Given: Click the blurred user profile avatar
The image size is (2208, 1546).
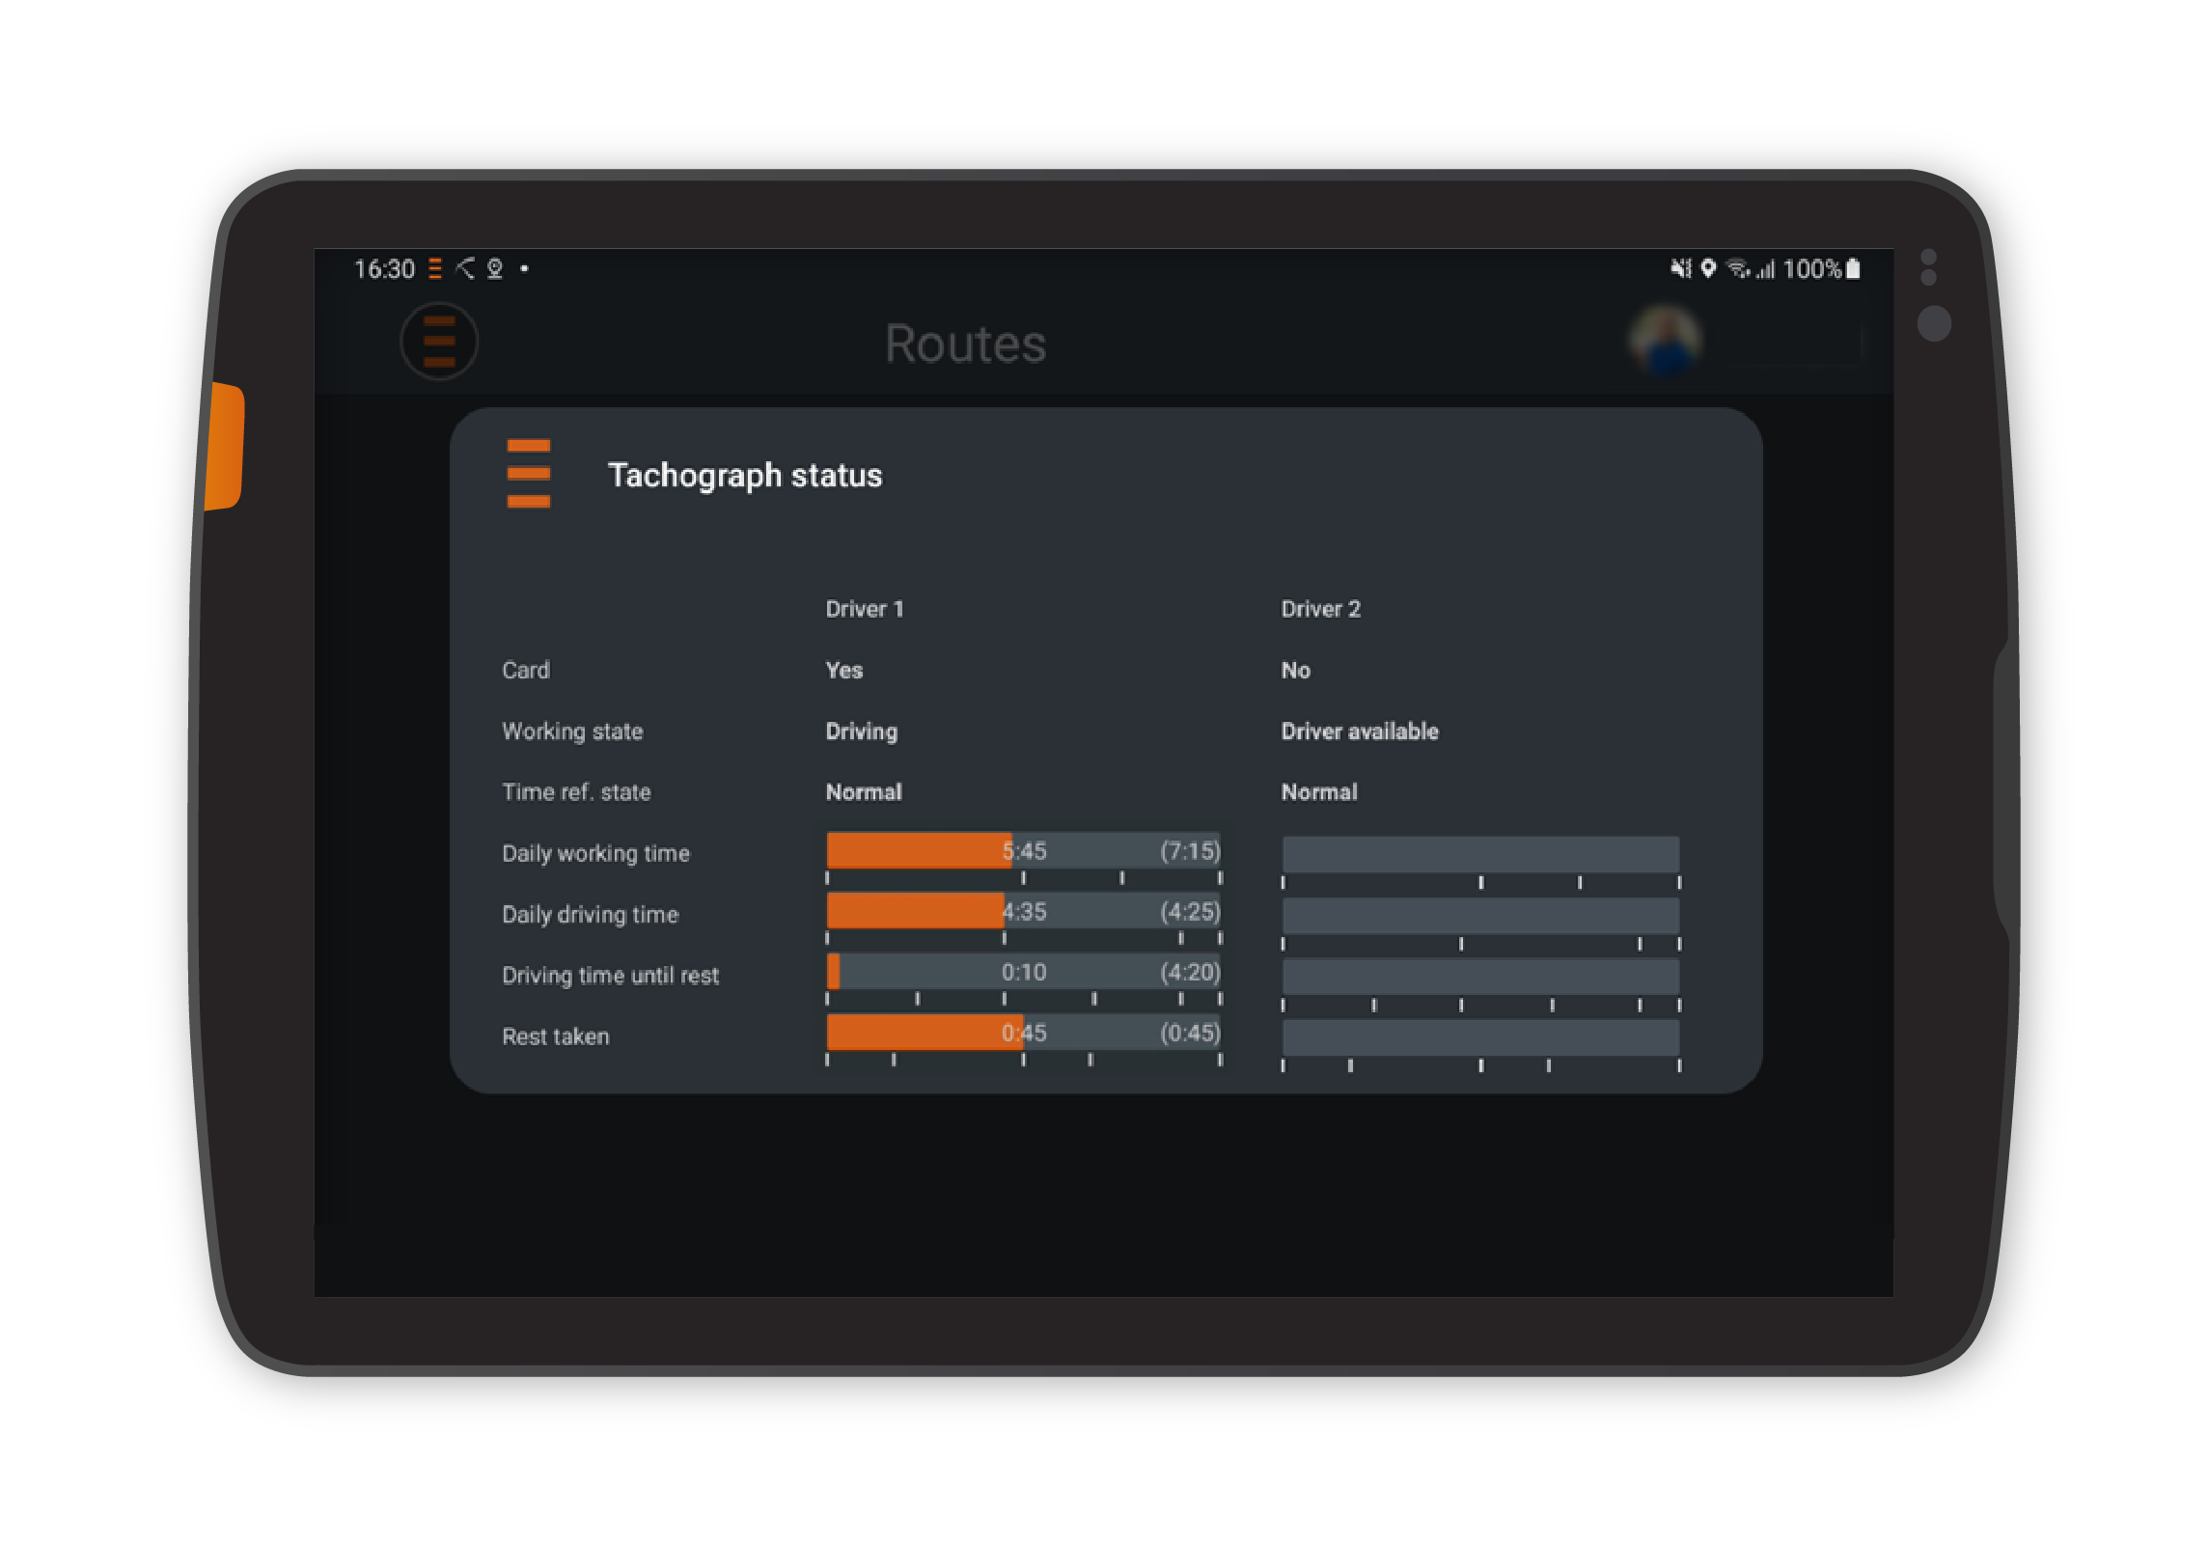Looking at the screenshot, I should click(1664, 342).
